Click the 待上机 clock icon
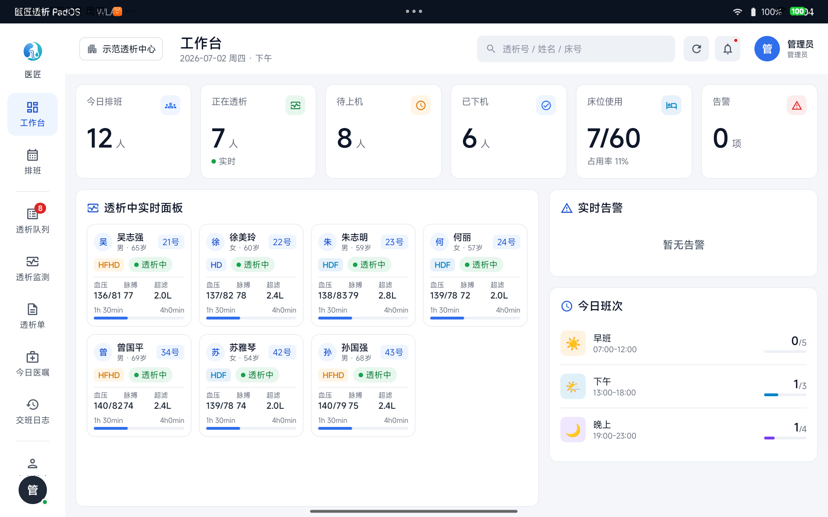 [x=420, y=105]
